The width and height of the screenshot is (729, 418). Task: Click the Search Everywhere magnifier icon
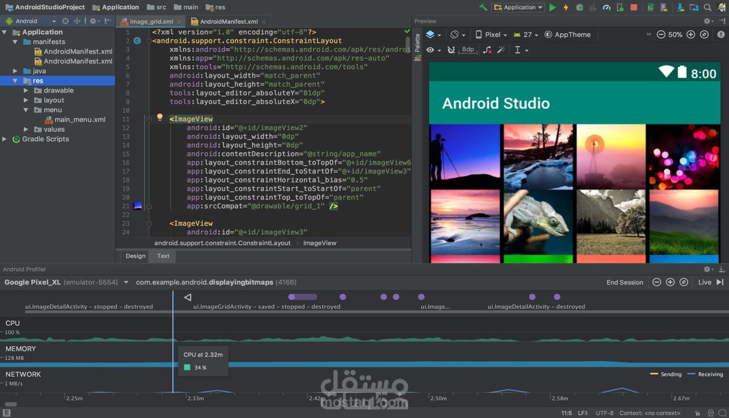(x=708, y=8)
